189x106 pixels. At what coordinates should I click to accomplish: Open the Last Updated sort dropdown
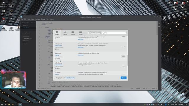tap(95, 33)
